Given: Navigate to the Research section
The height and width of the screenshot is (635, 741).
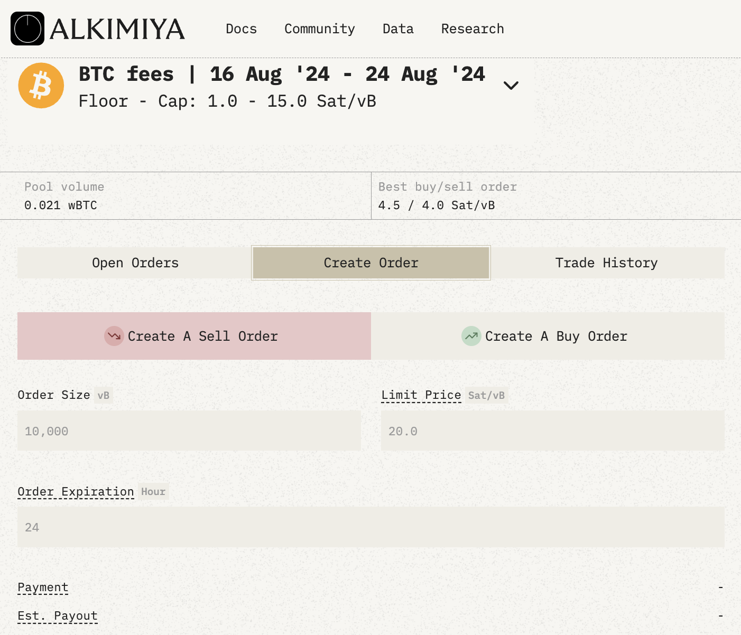Looking at the screenshot, I should (x=473, y=29).
